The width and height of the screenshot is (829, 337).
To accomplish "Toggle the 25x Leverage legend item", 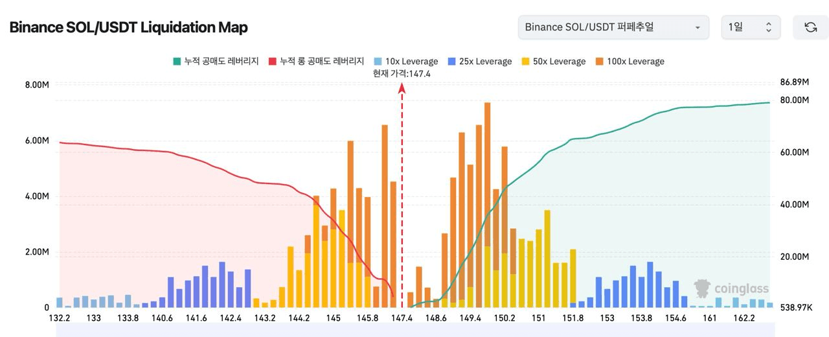I will point(479,61).
